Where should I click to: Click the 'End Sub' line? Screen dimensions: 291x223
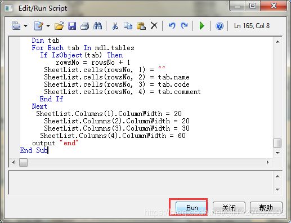click(34, 150)
